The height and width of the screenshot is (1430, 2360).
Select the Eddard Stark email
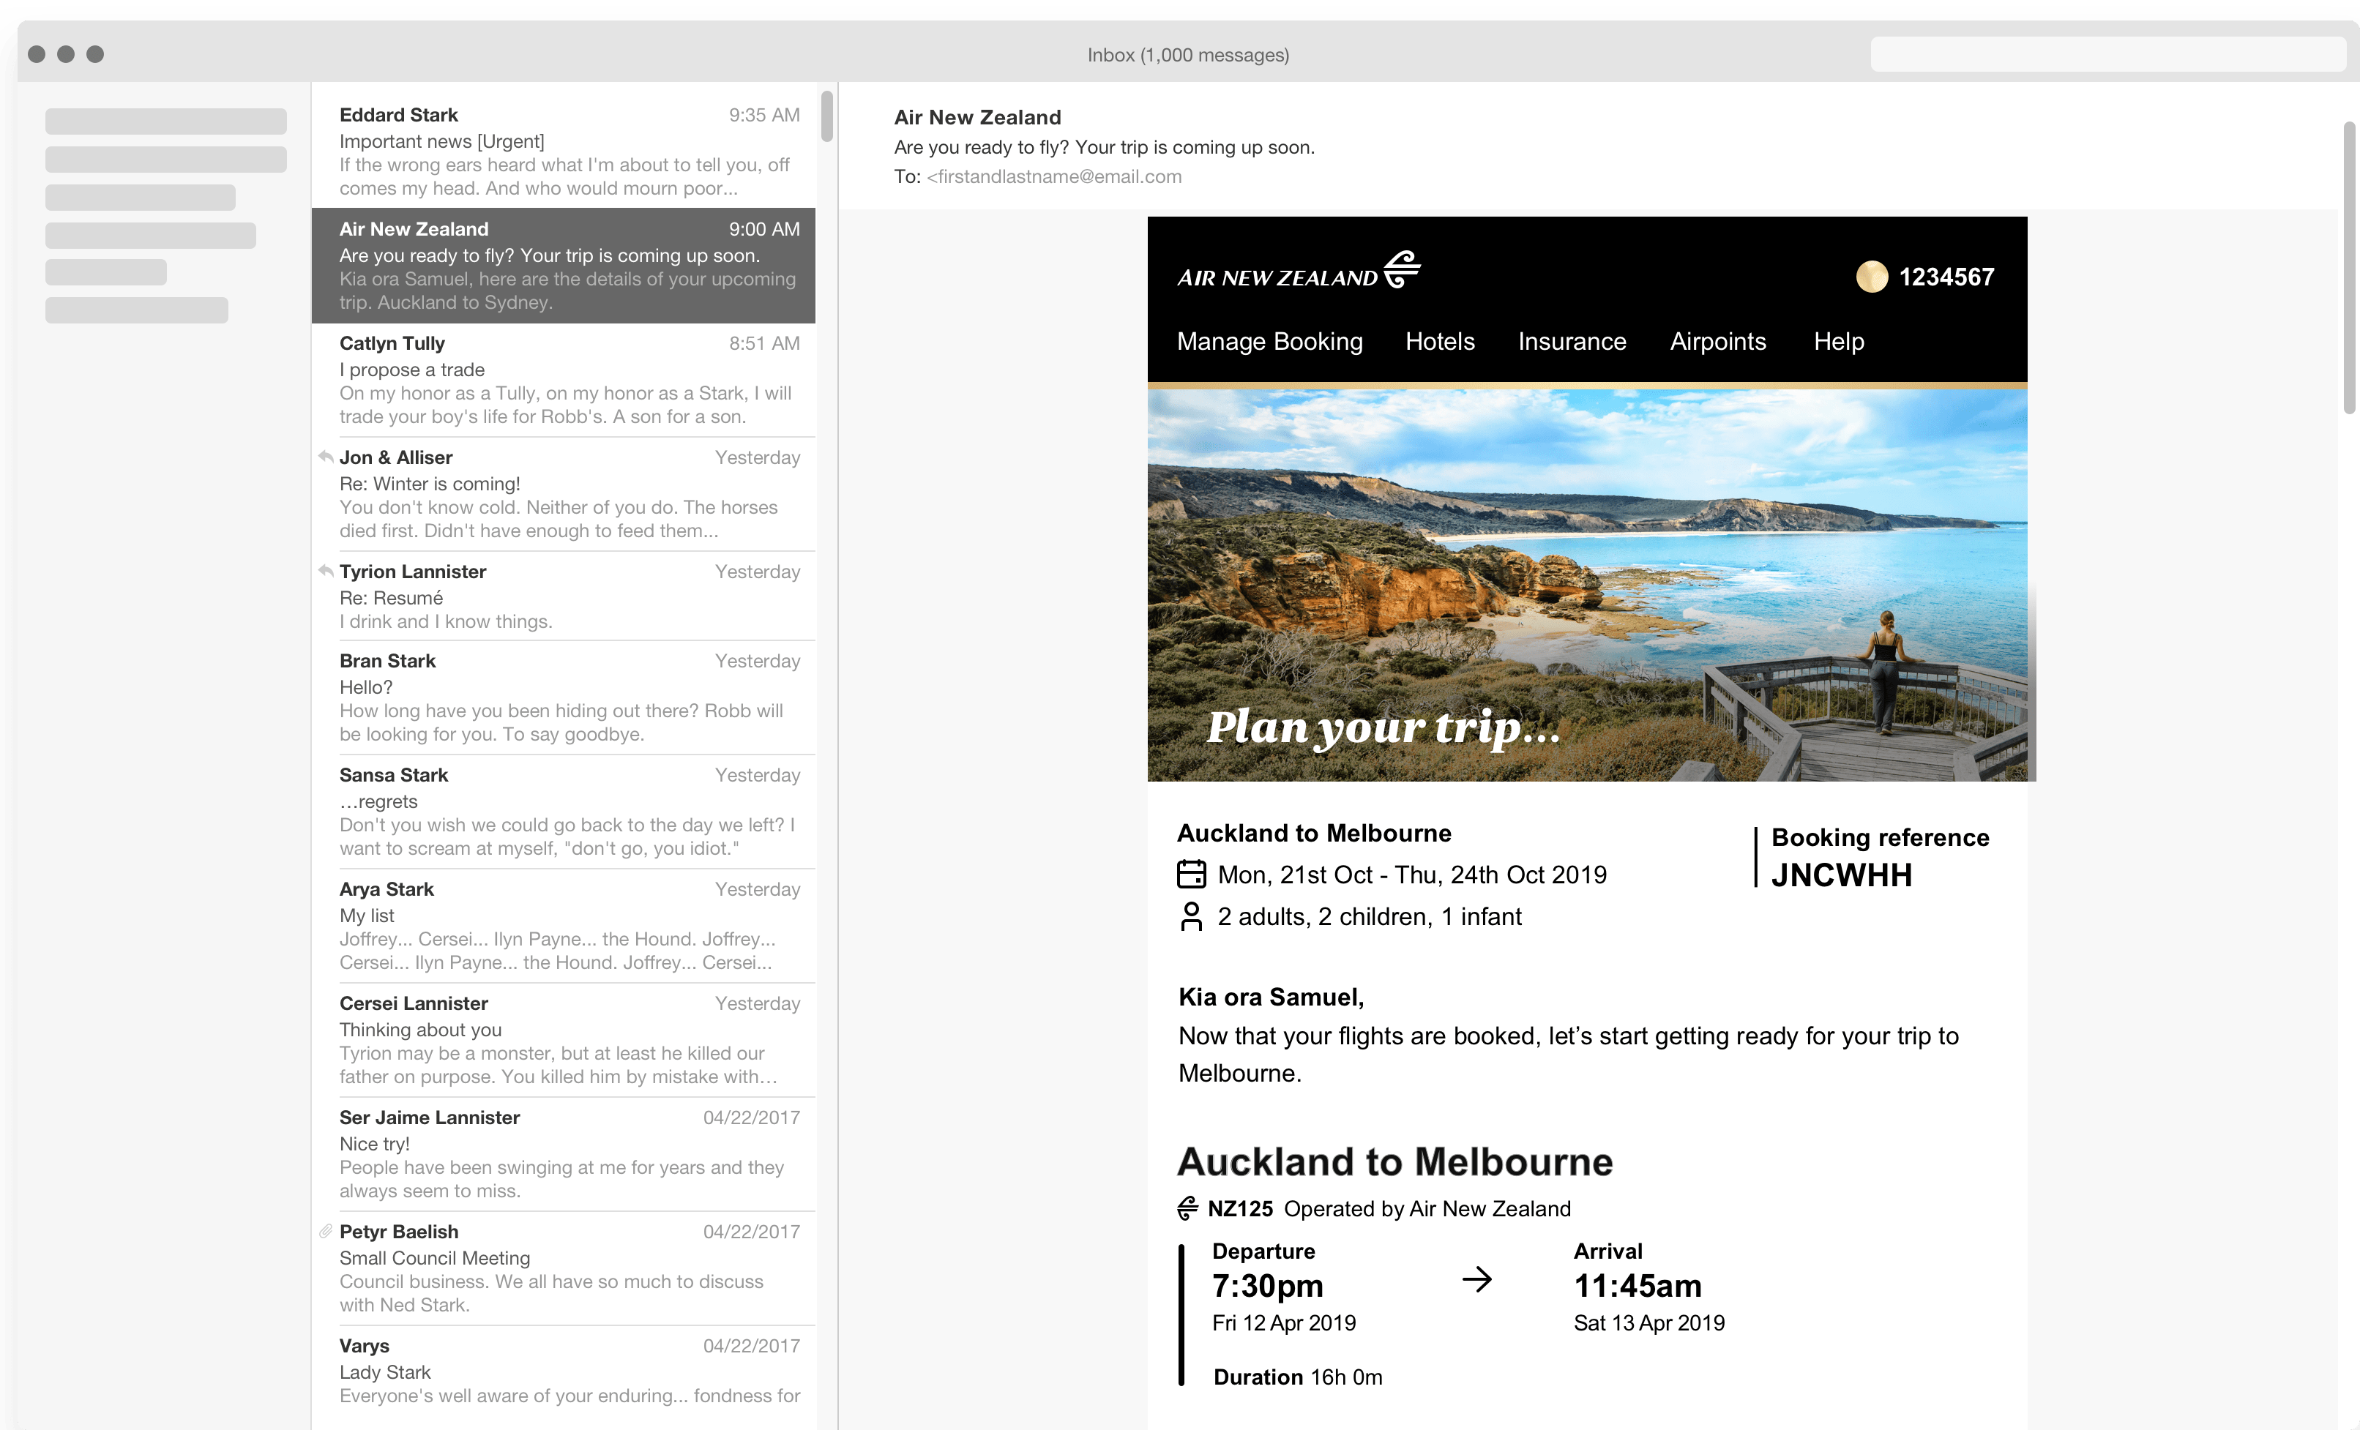565,149
